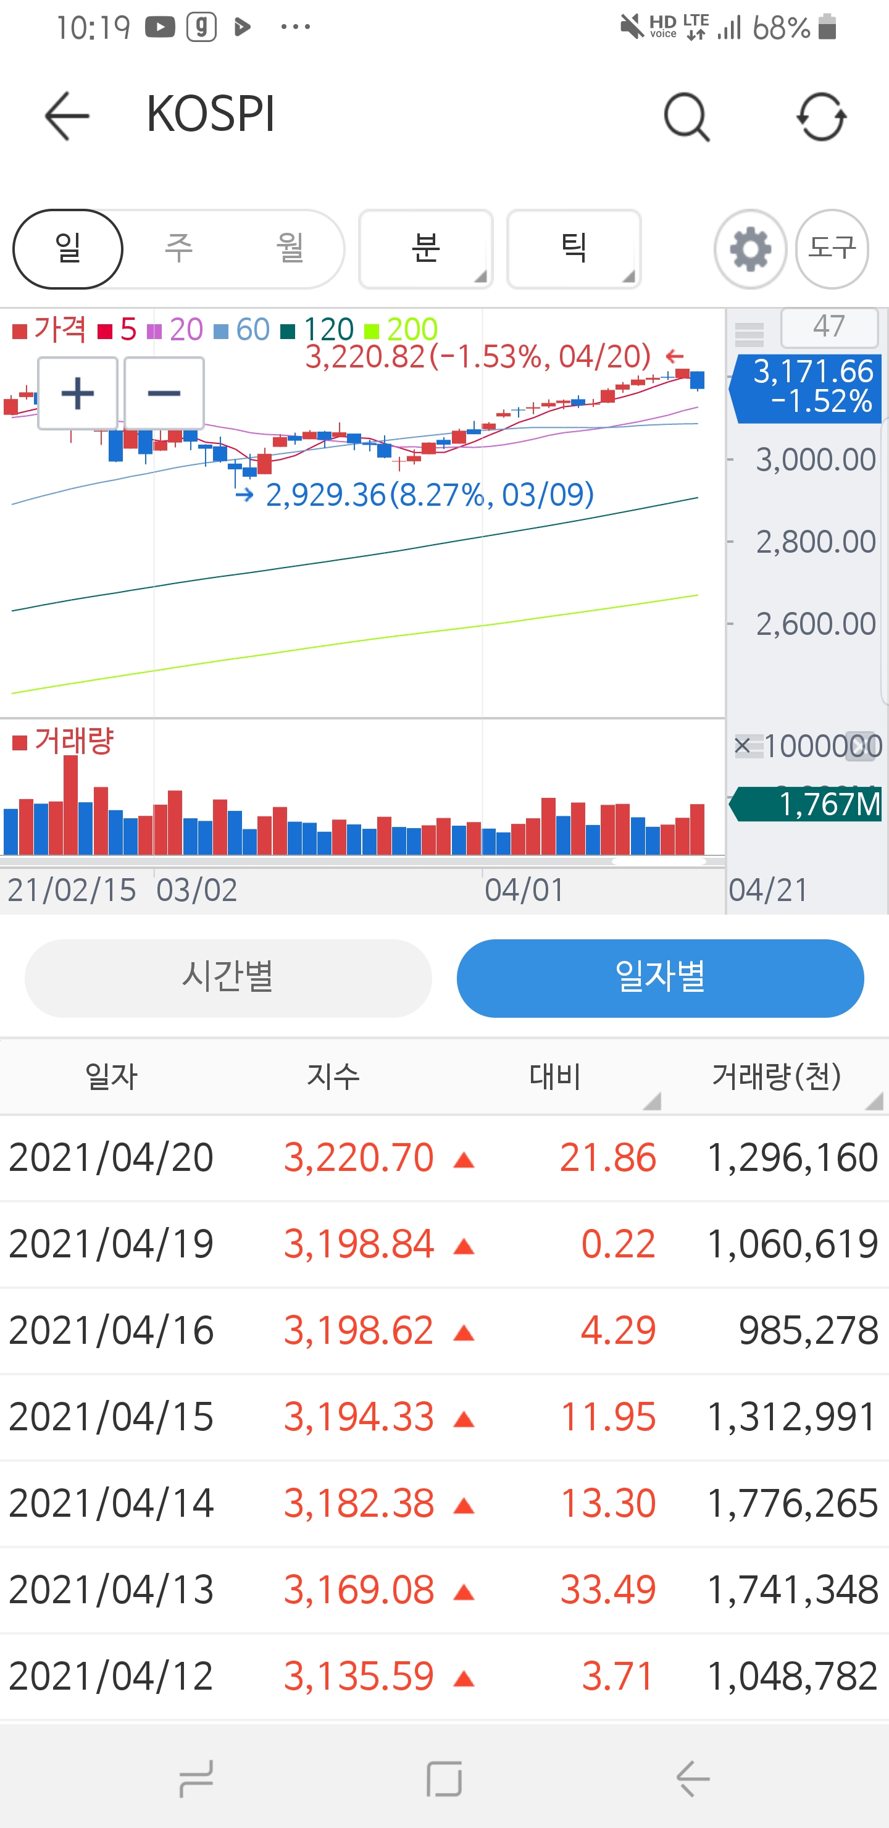This screenshot has width=889, height=1828.
Task: Tap the low label 2,929.36 annotation
Action: pyautogui.click(x=430, y=495)
